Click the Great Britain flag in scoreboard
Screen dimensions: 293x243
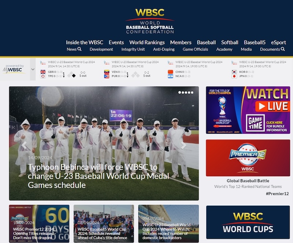click(x=43, y=72)
